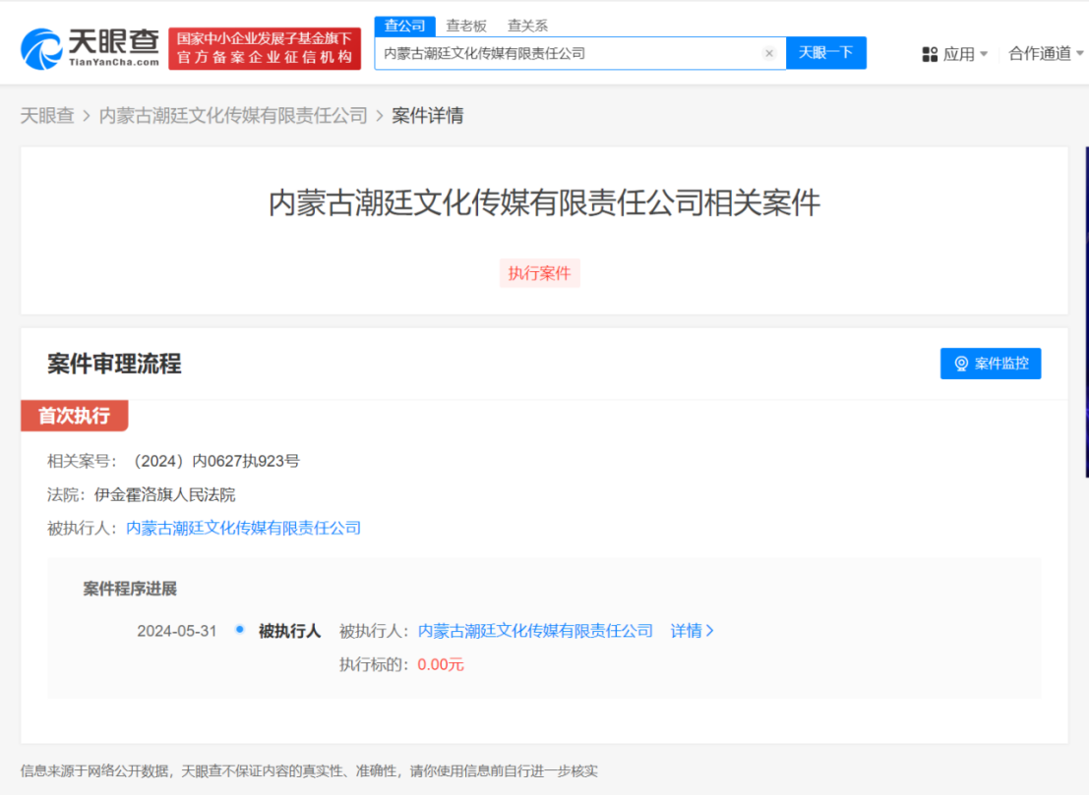Clear the search box using the × icon
Viewport: 1089px width, 795px height.
point(768,53)
